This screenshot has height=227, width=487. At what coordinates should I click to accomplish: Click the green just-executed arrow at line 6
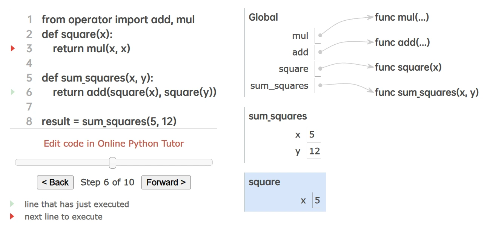[13, 92]
